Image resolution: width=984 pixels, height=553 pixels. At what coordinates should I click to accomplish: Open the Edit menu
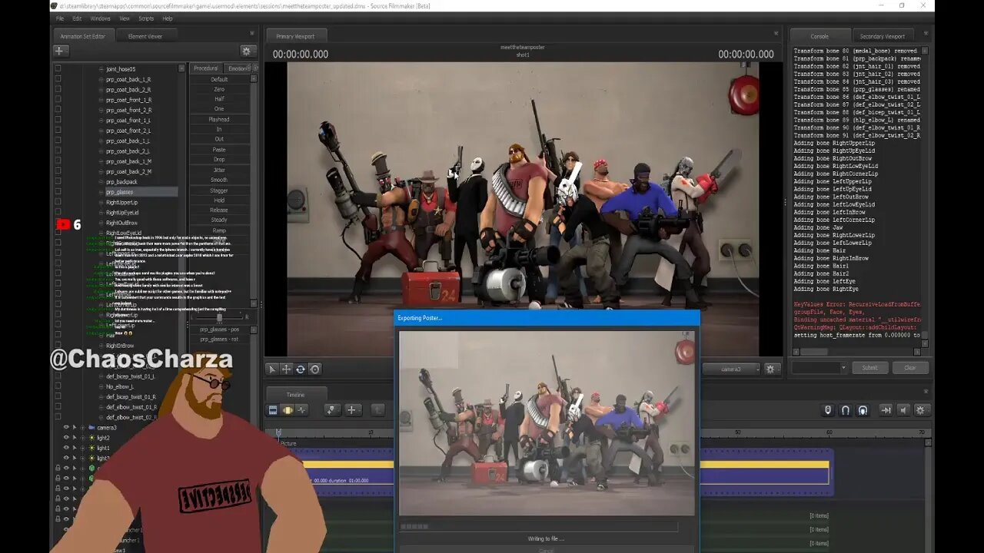click(77, 18)
